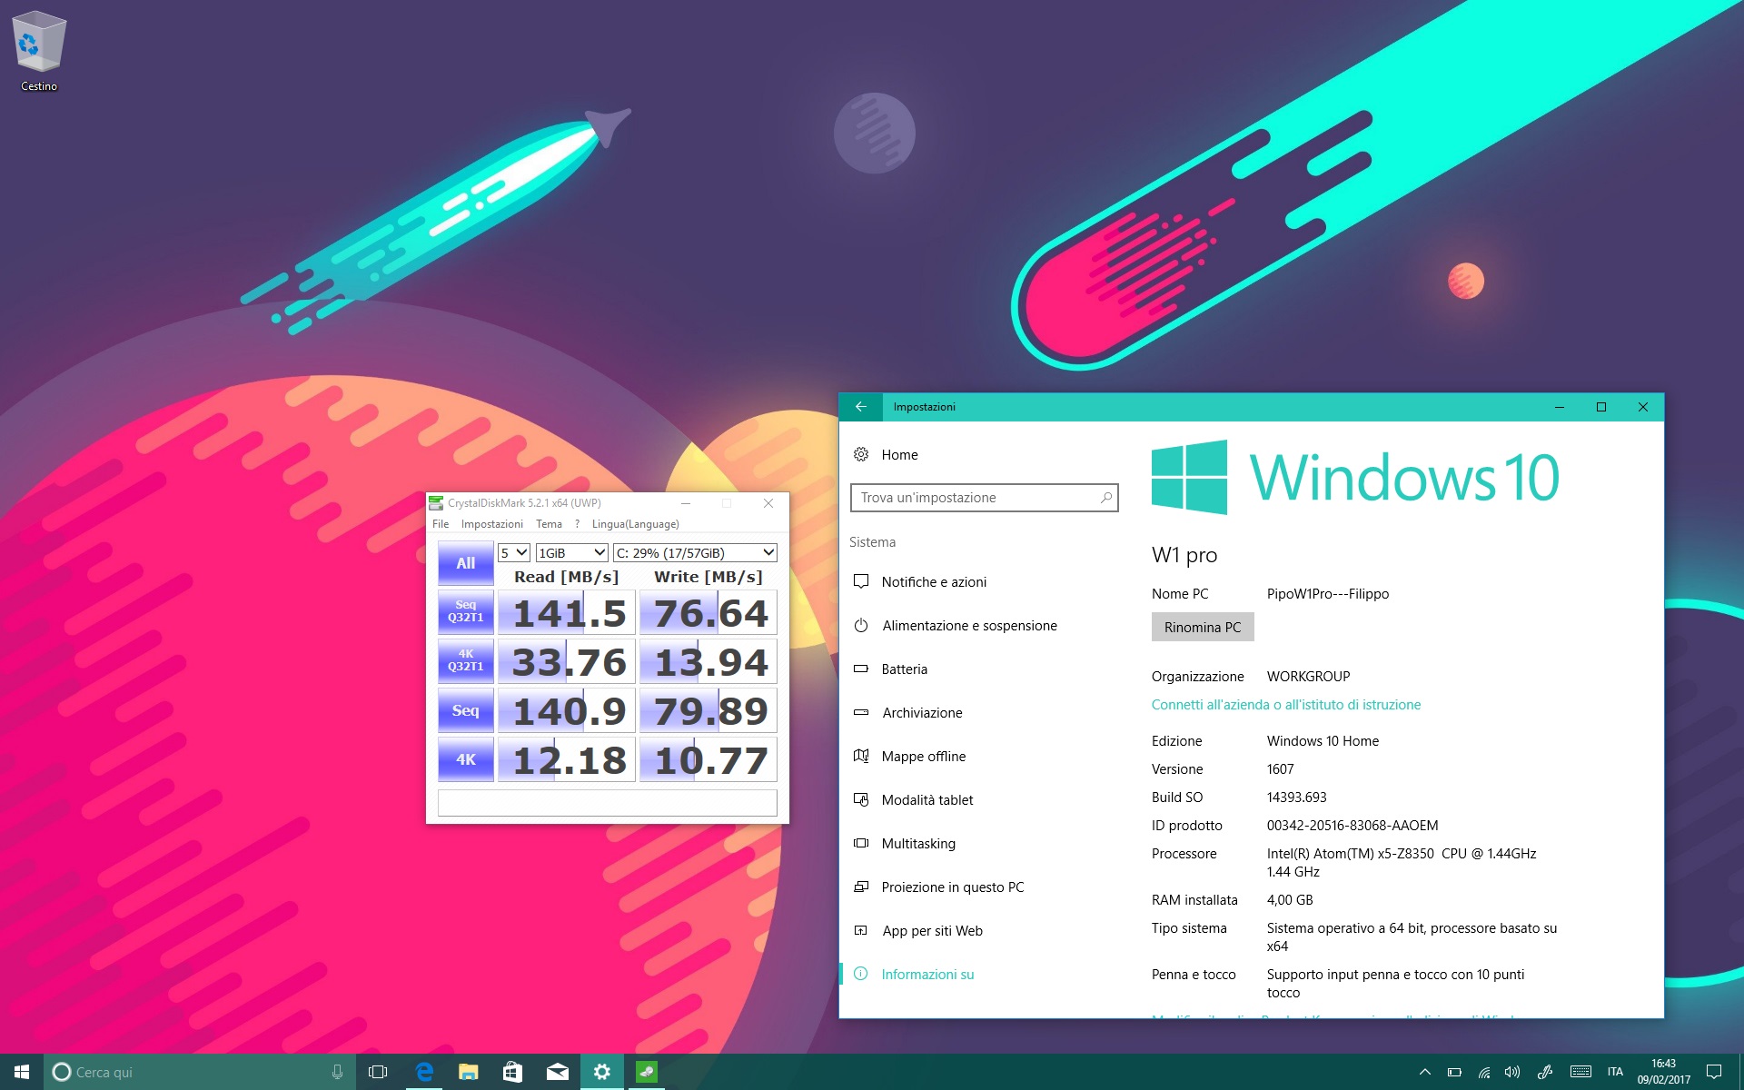Click the 4K write value 10.77
This screenshot has height=1090, width=1744.
tap(708, 760)
